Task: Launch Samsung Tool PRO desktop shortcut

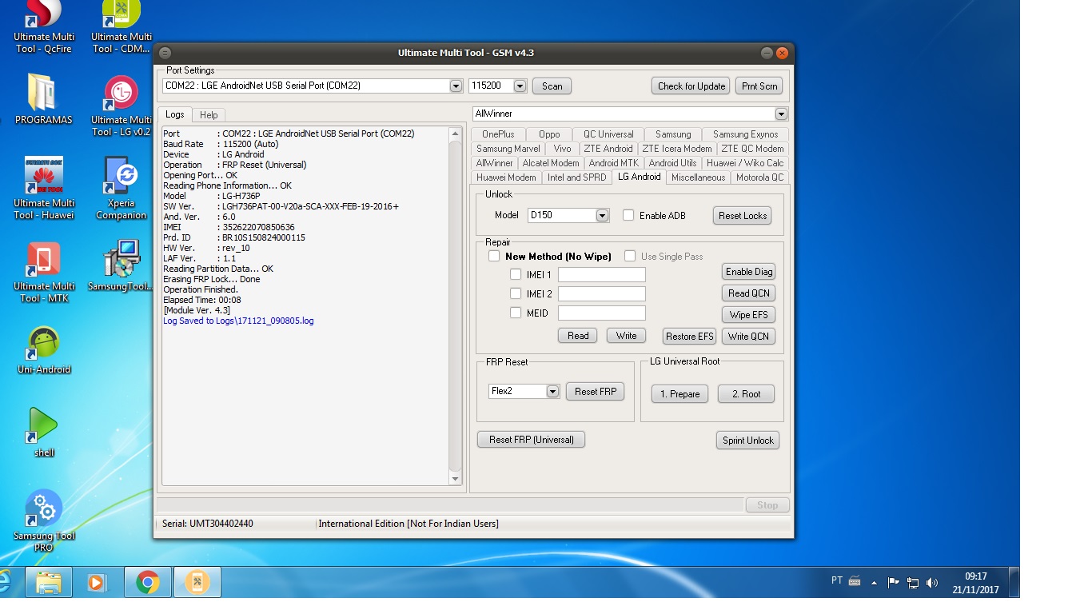Action: point(44,521)
